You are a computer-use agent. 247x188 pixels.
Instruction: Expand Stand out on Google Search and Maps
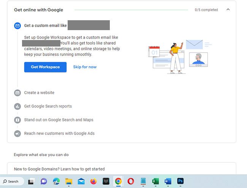click(x=59, y=120)
